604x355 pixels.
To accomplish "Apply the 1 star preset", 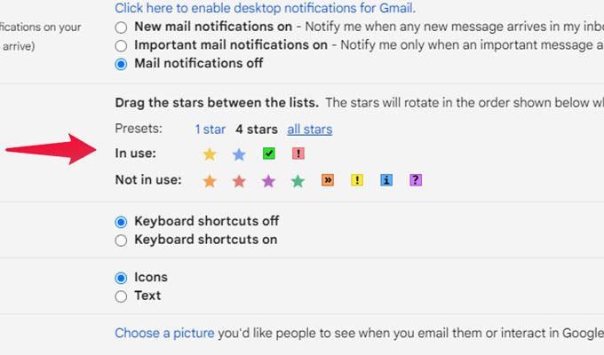I will [x=210, y=130].
